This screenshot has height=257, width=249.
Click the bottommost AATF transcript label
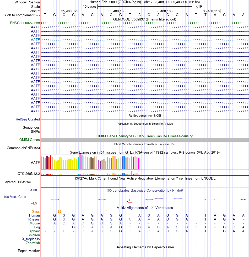35,111
